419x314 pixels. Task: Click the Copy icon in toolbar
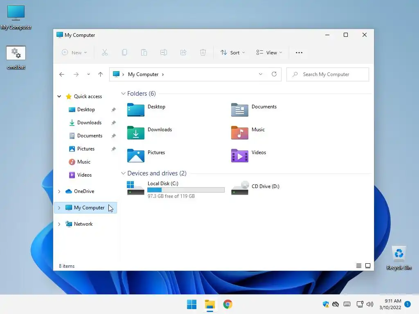click(x=124, y=53)
